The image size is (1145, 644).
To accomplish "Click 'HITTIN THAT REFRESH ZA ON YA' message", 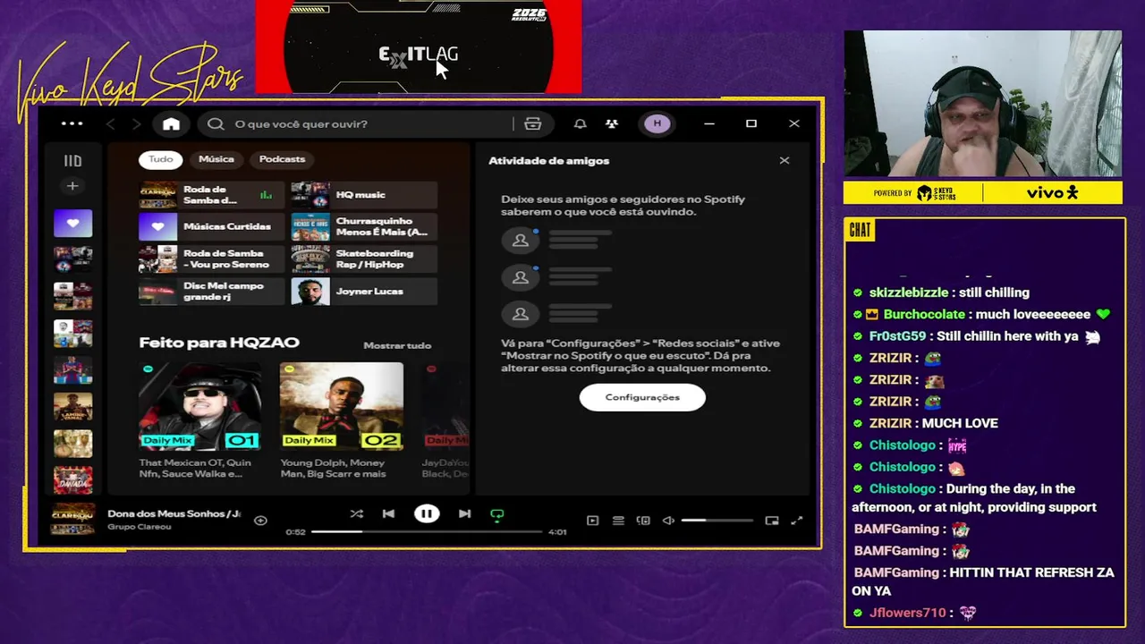I will pyautogui.click(x=984, y=581).
